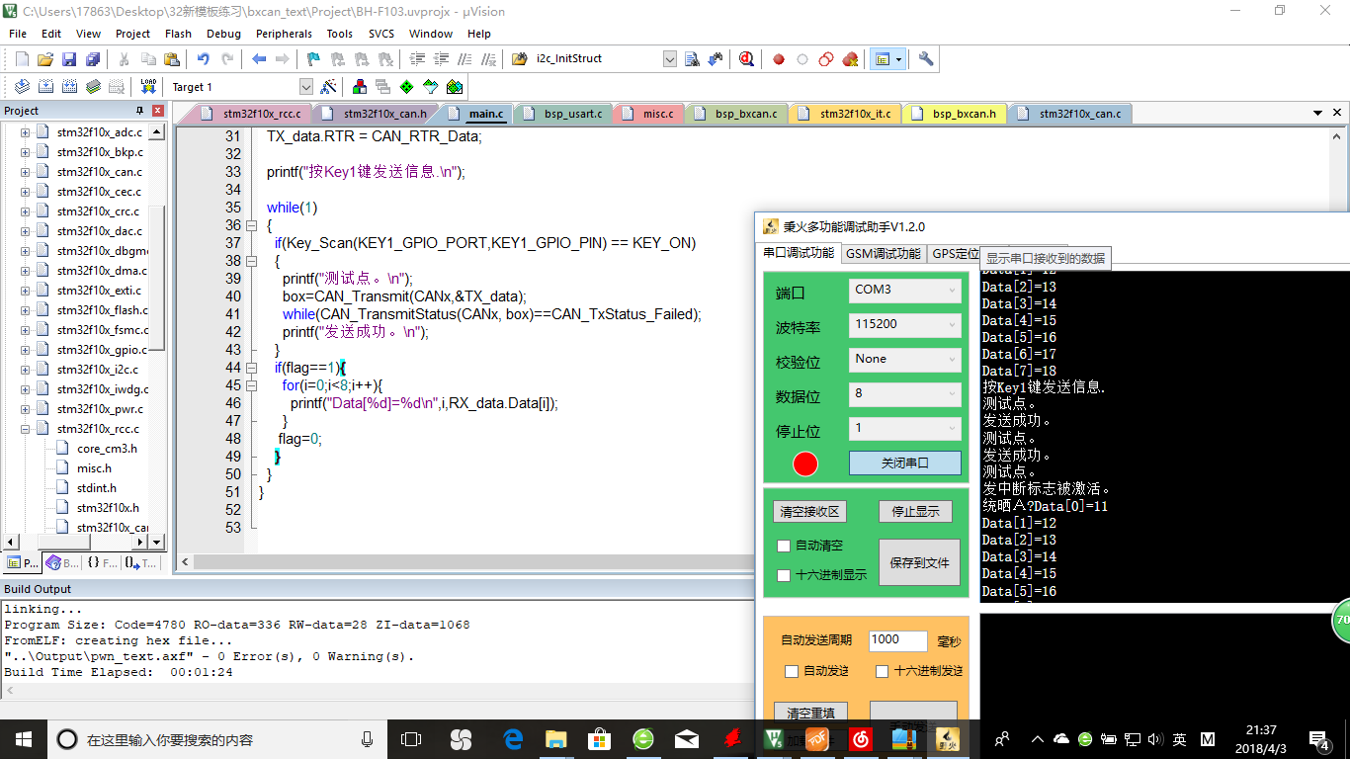1350x759 pixels.
Task: Insert breakpoint with red dot icon
Action: (779, 59)
